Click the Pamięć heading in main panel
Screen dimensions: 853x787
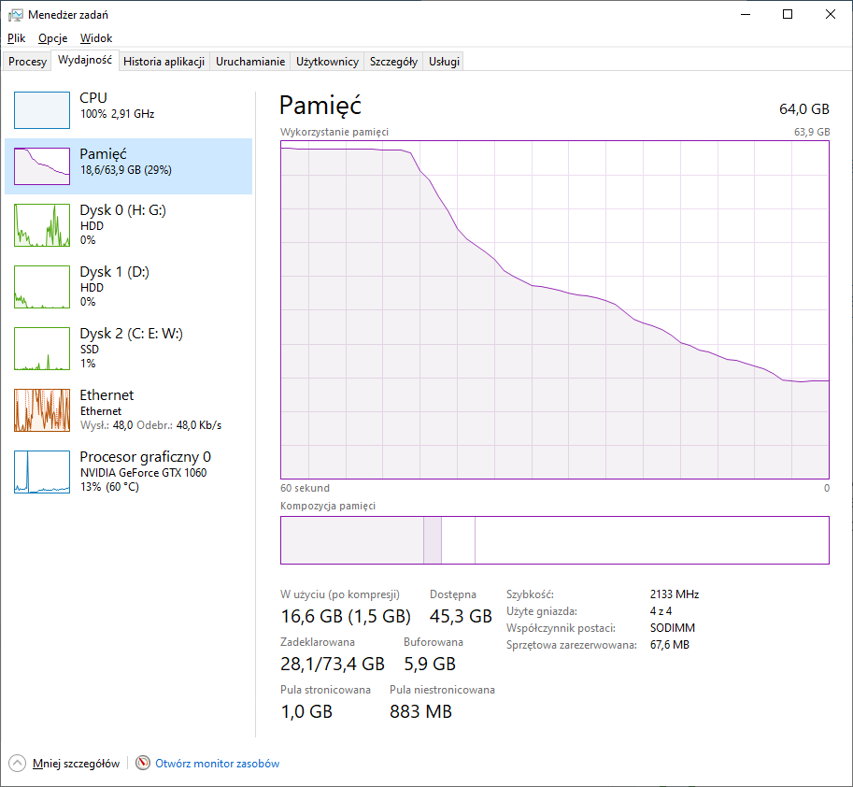click(320, 106)
